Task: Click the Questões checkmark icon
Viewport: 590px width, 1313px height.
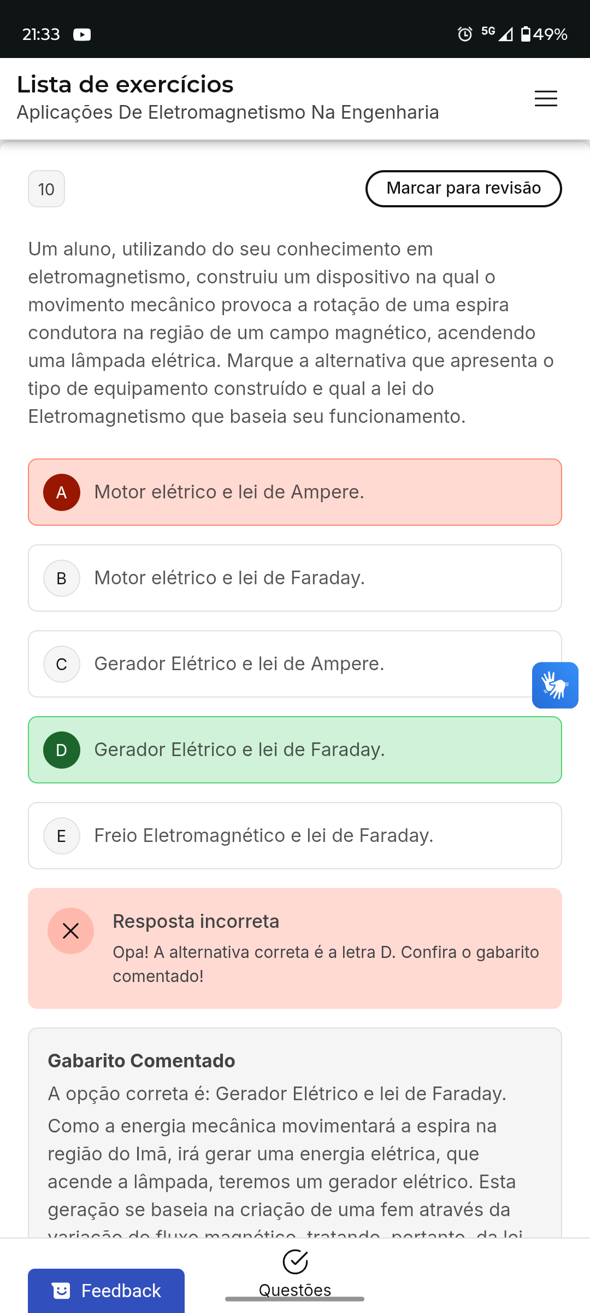Action: pyautogui.click(x=295, y=1262)
